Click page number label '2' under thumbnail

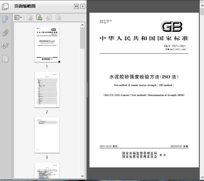click(x=47, y=112)
